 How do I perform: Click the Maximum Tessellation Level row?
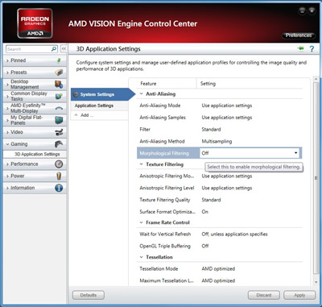click(219, 280)
